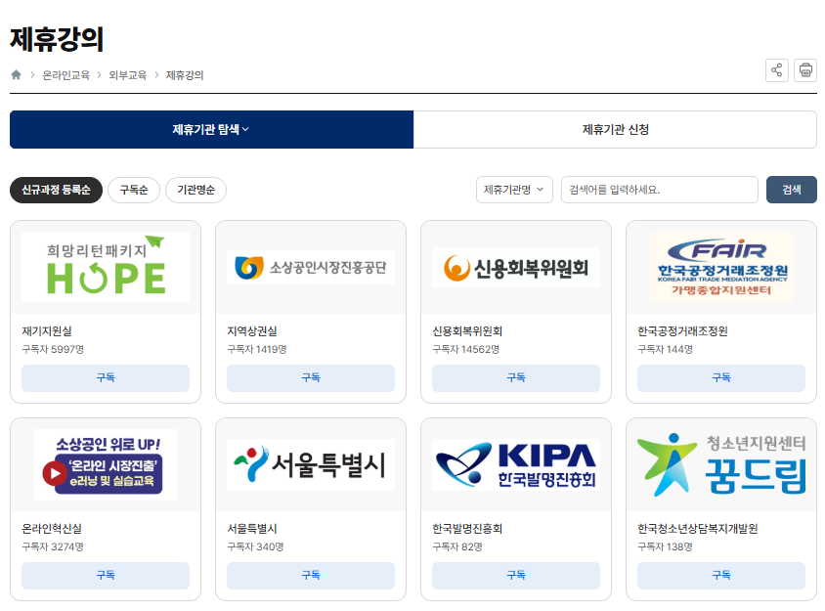Click subscriber count 구독자 1419명
The image size is (825, 611).
[257, 349]
